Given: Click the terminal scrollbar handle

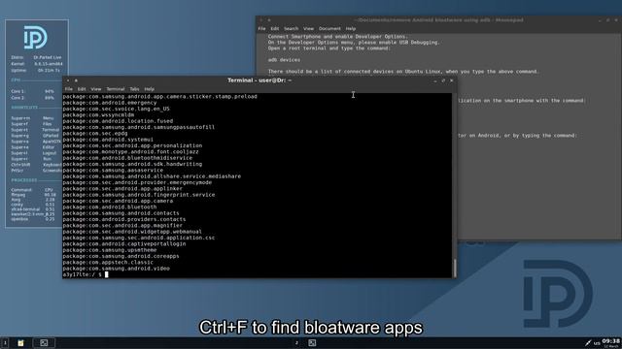Looking at the screenshot, I should click(x=455, y=268).
